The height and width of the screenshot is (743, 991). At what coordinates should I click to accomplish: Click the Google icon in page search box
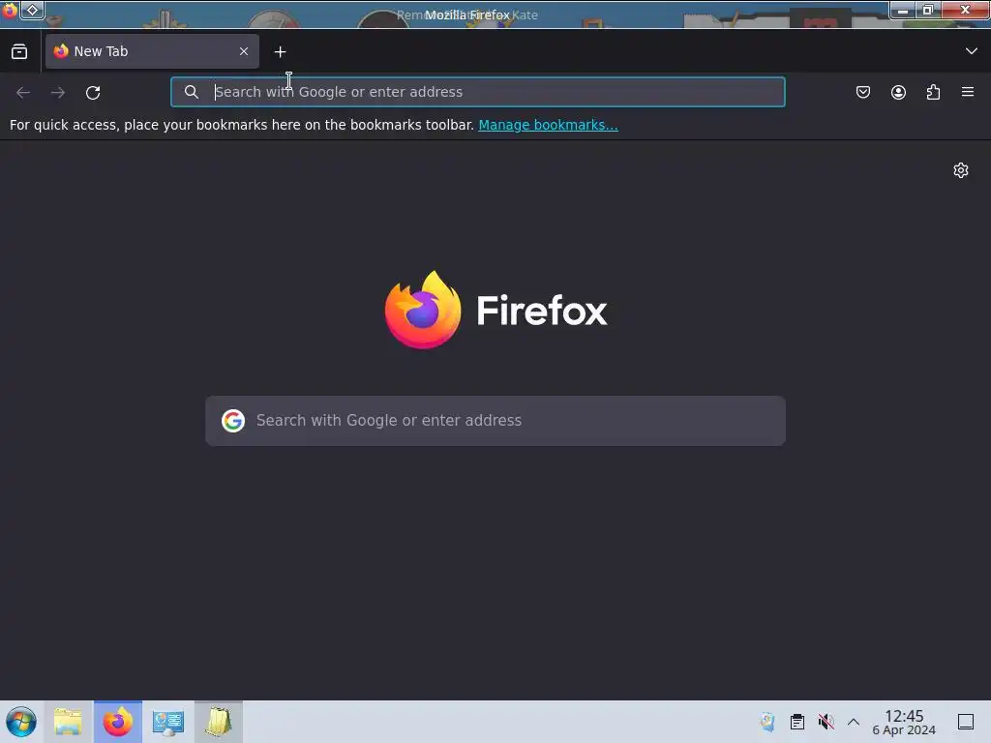pyautogui.click(x=233, y=421)
